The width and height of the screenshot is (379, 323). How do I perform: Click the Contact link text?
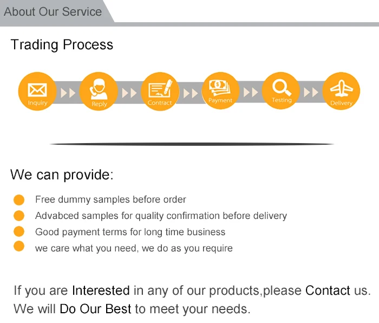328,290
